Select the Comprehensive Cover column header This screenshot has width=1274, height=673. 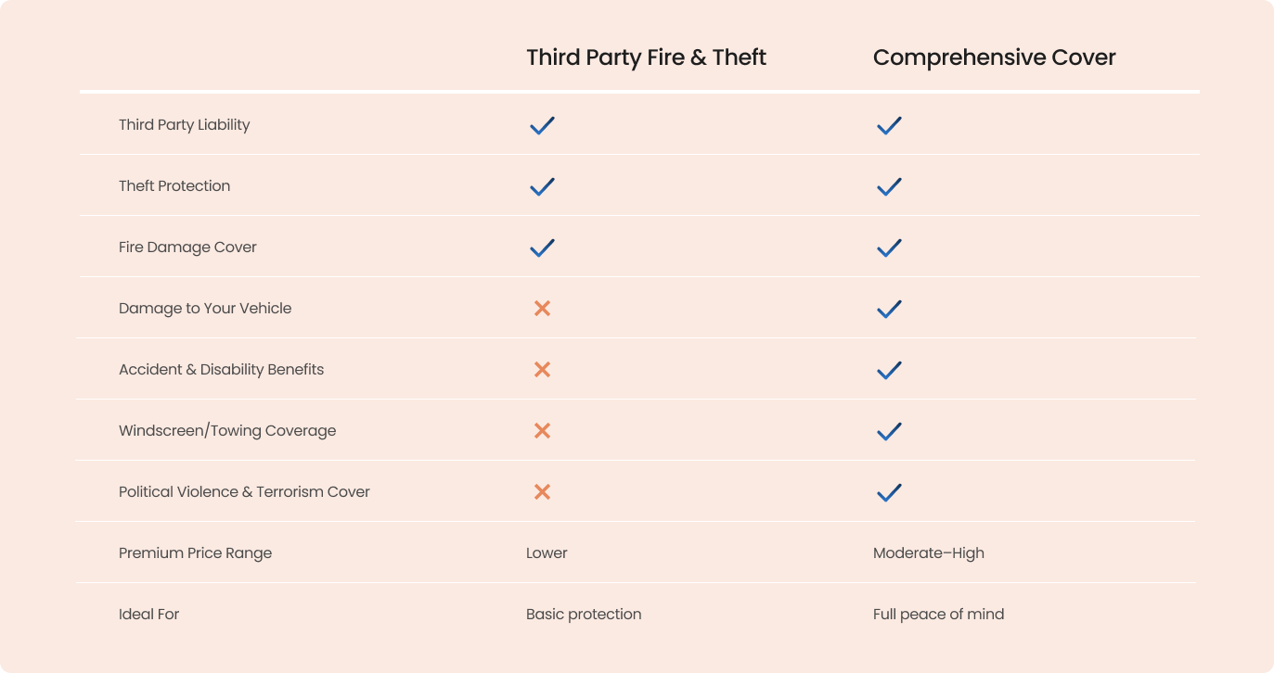[994, 57]
